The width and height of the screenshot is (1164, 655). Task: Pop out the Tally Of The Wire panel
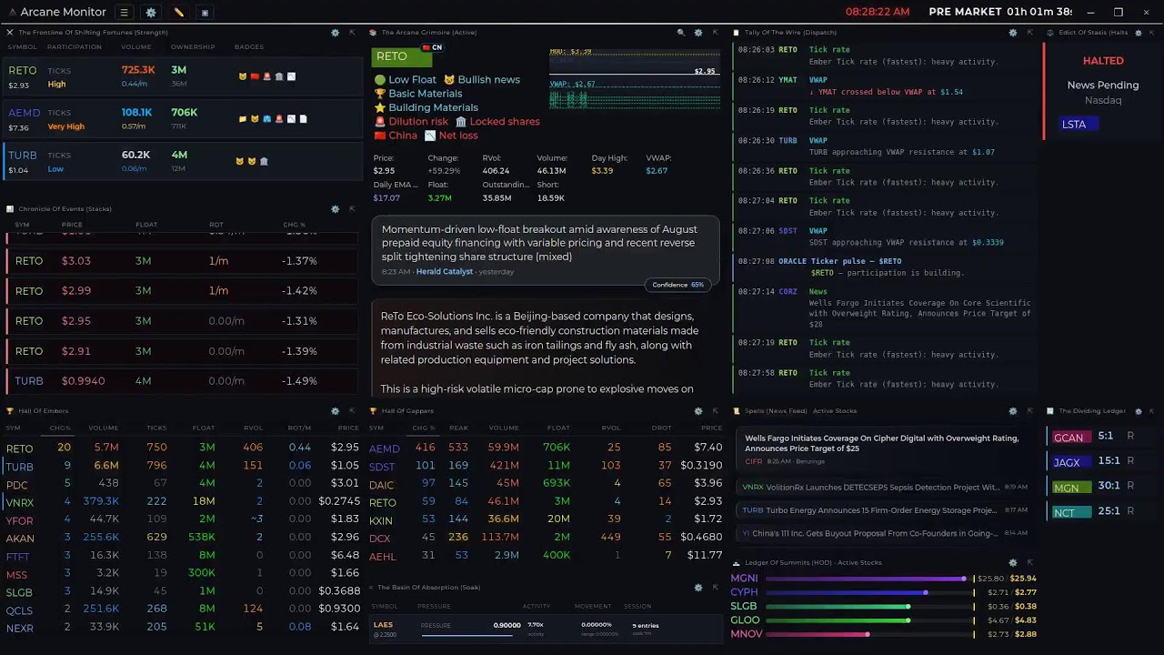point(1030,32)
